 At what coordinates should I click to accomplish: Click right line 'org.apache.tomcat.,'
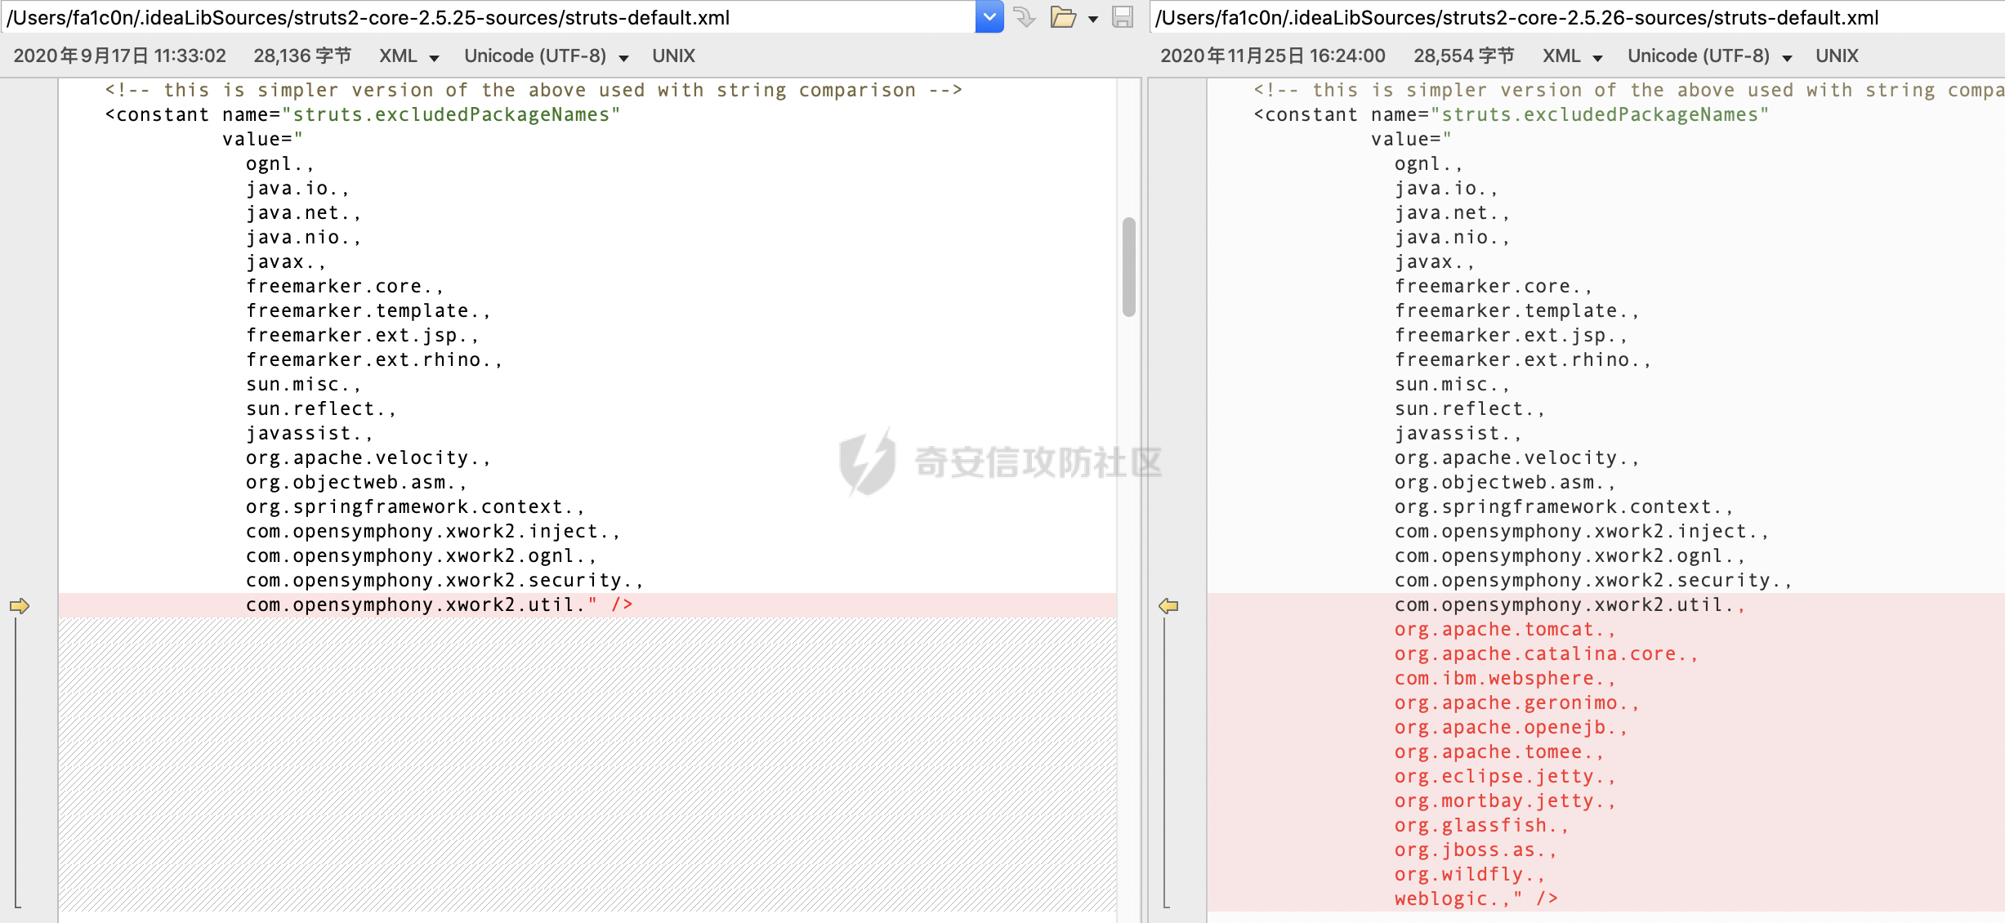point(1505,630)
